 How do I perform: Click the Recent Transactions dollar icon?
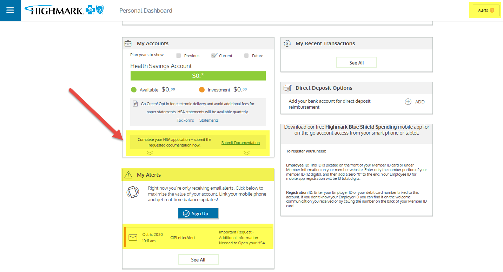pos(287,43)
